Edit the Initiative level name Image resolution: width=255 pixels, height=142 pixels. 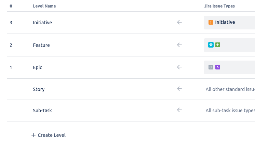pos(42,23)
